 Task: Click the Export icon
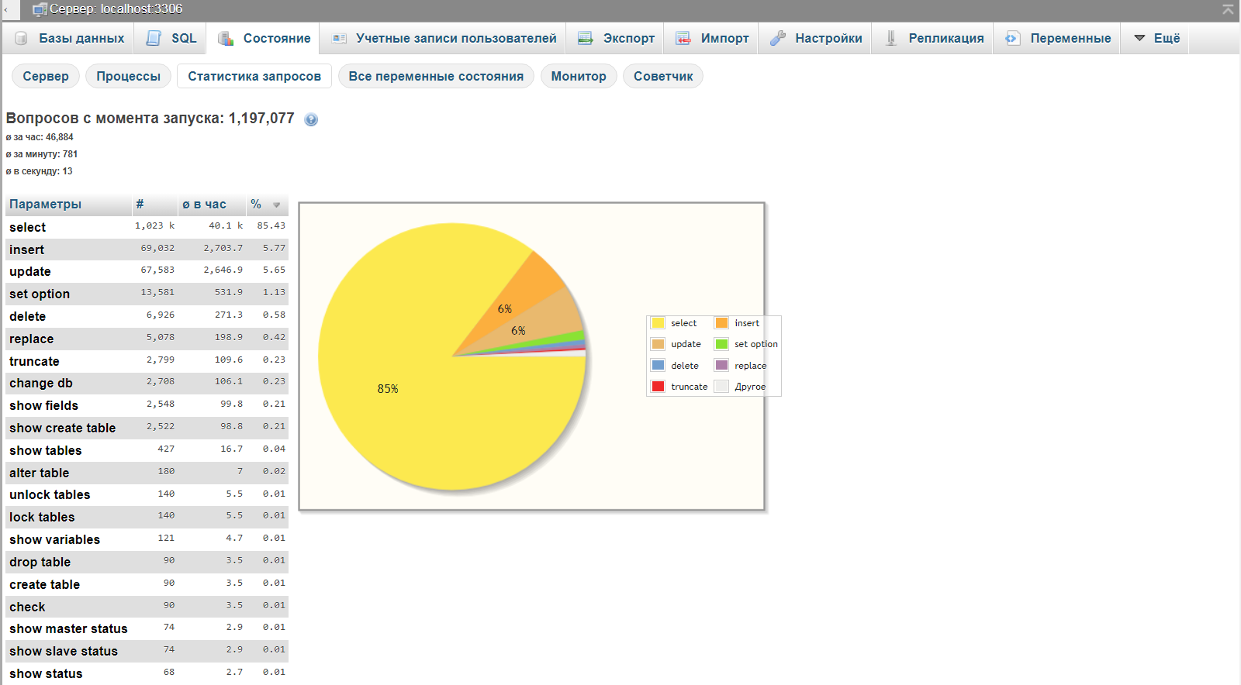click(586, 39)
